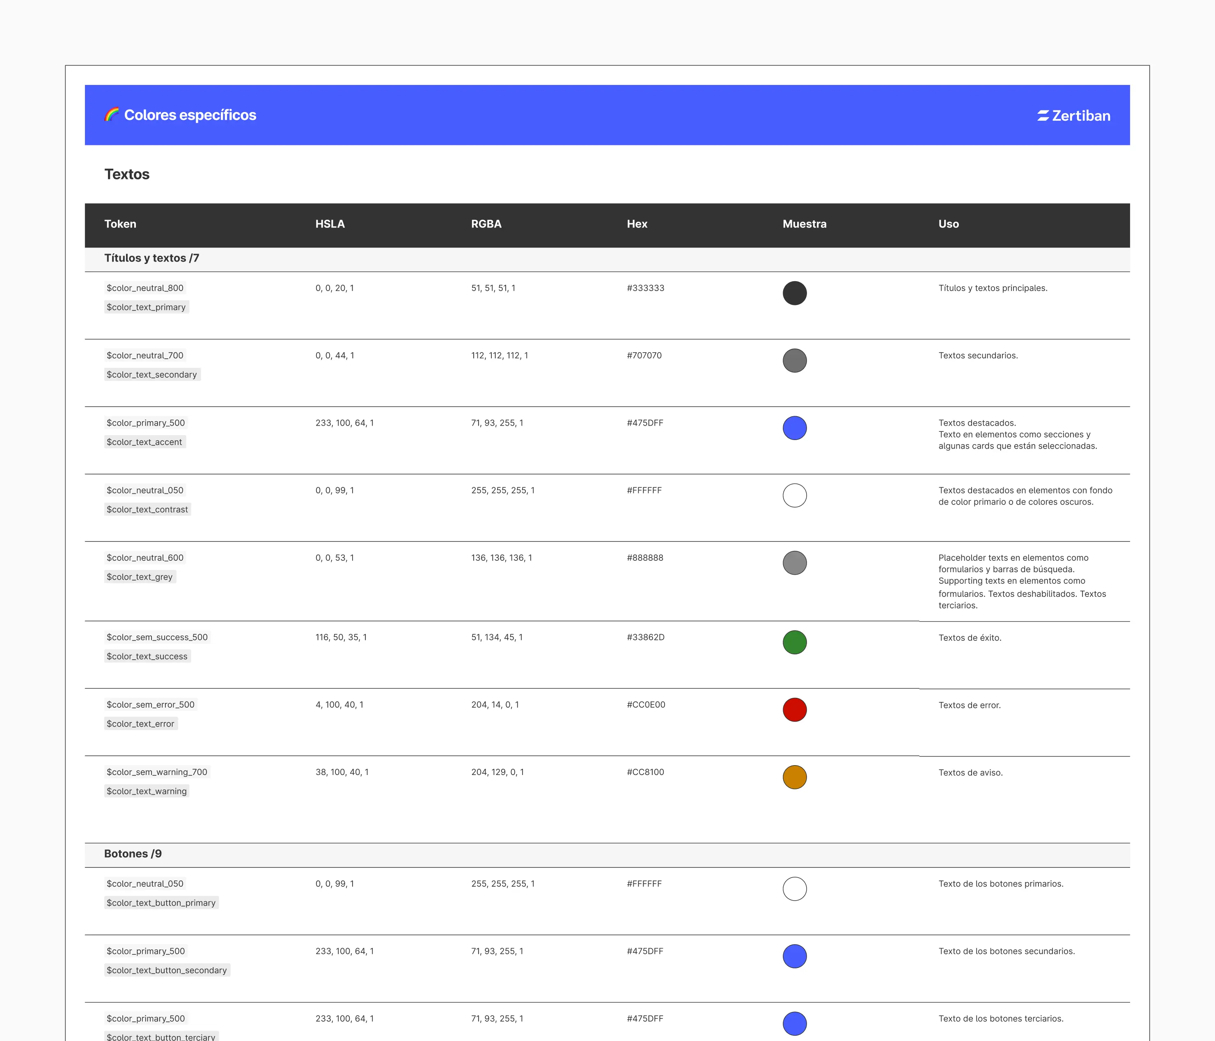This screenshot has width=1215, height=1041.
Task: Click the 'Colores específicos' page title
Action: pos(190,115)
